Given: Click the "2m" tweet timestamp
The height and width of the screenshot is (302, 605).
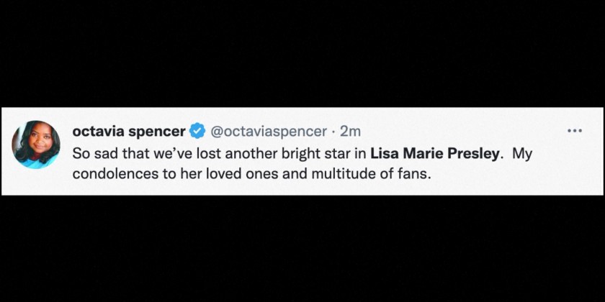Looking at the screenshot, I should [350, 132].
